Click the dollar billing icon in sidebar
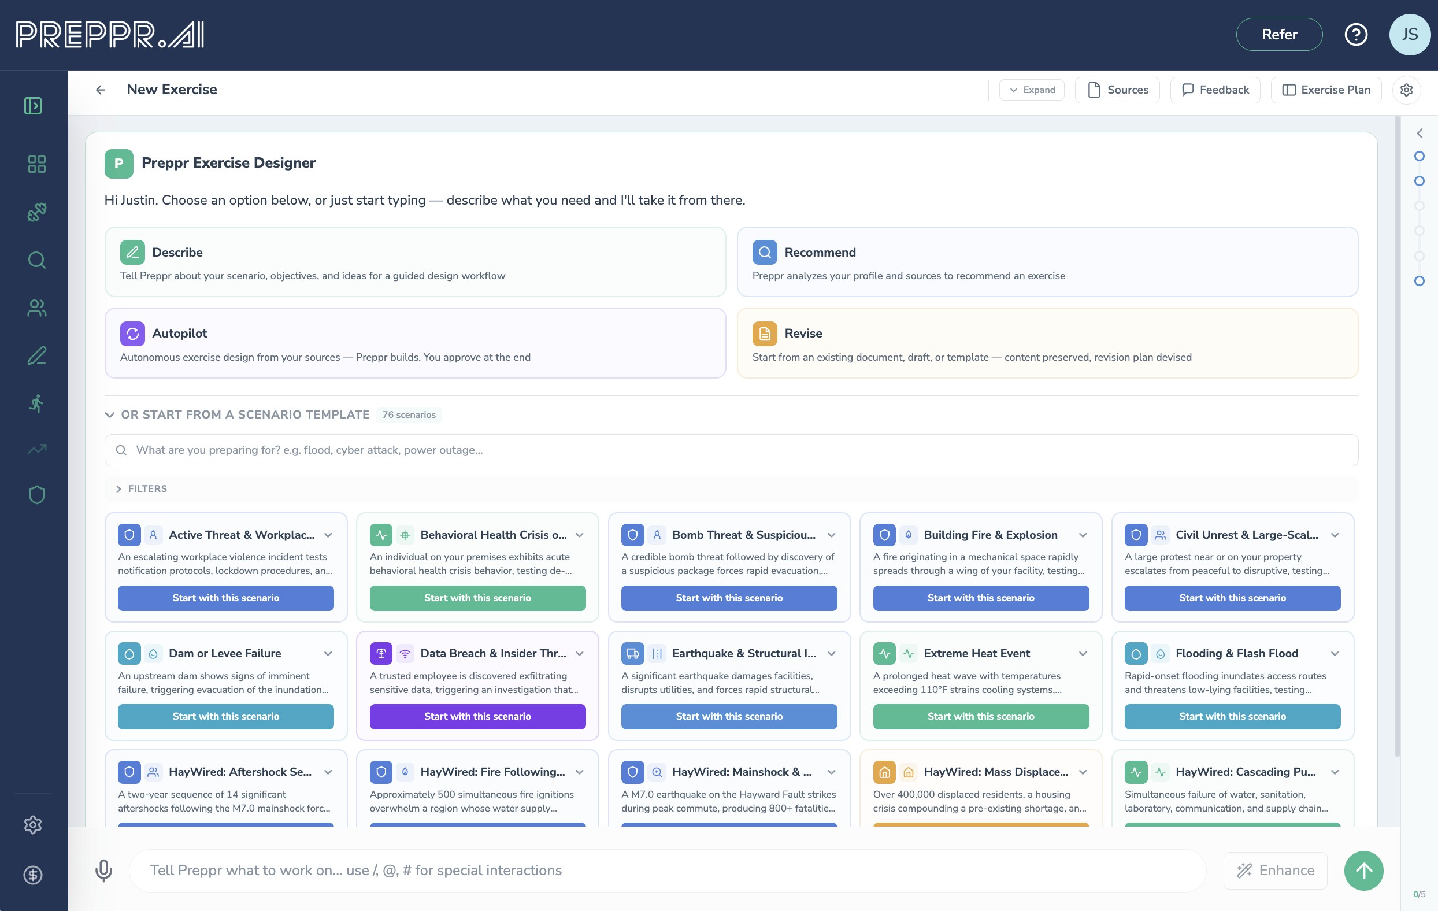Screen dimensions: 1438x911 coord(33,875)
